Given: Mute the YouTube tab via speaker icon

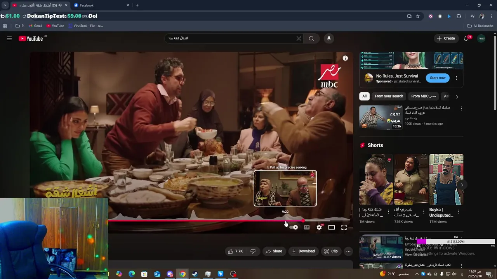Looking at the screenshot, I should [x=60, y=5].
